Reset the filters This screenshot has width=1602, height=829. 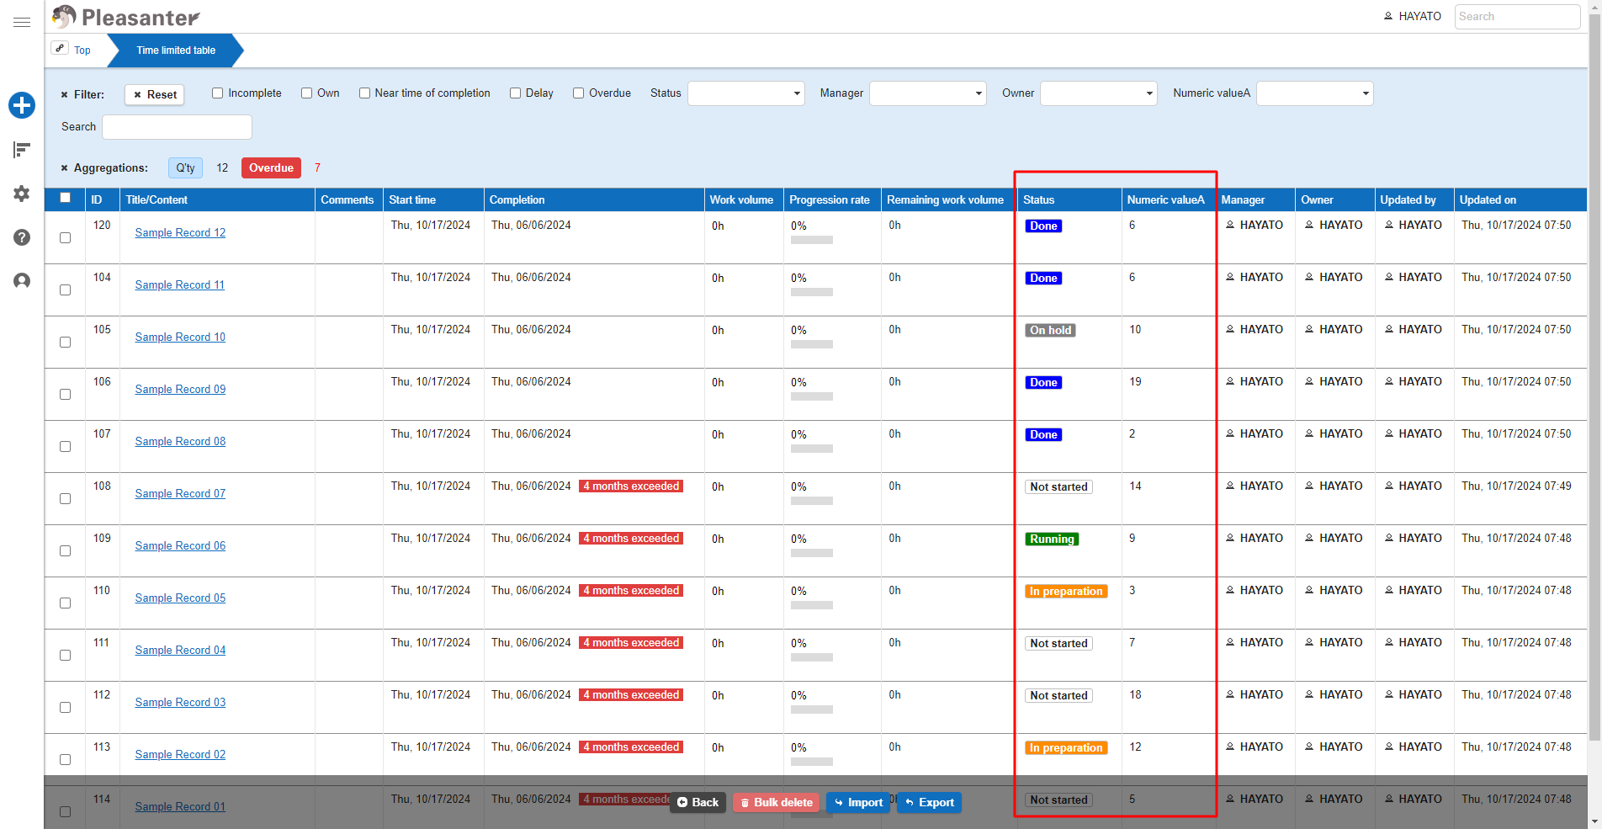click(x=156, y=95)
